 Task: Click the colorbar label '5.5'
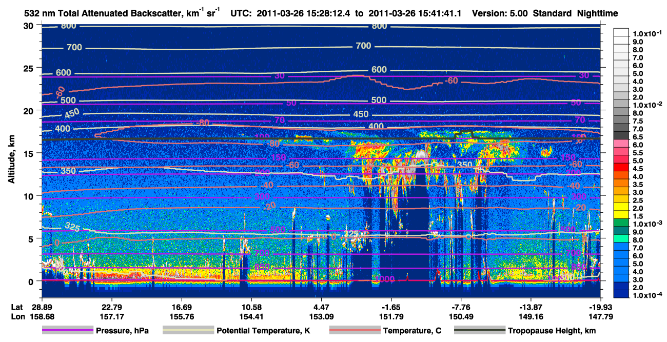pyautogui.click(x=637, y=153)
